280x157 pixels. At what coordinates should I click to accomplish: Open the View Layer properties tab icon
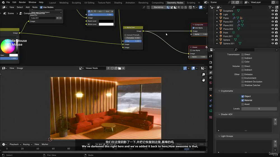[211, 73]
